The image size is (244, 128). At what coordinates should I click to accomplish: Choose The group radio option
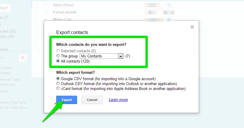click(58, 56)
